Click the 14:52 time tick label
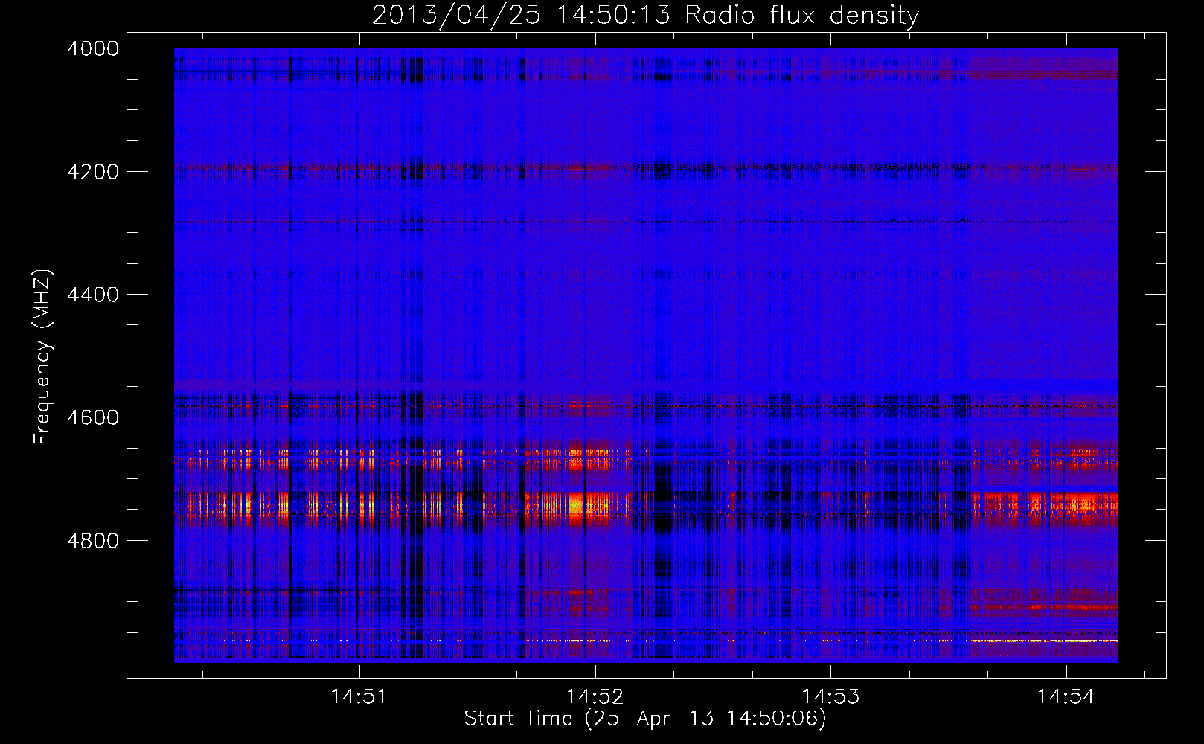1204x744 pixels. click(595, 697)
